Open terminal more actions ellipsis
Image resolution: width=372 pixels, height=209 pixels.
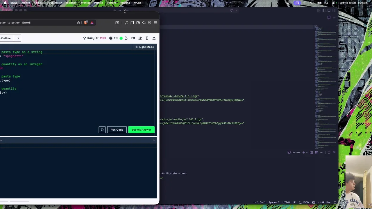321,152
